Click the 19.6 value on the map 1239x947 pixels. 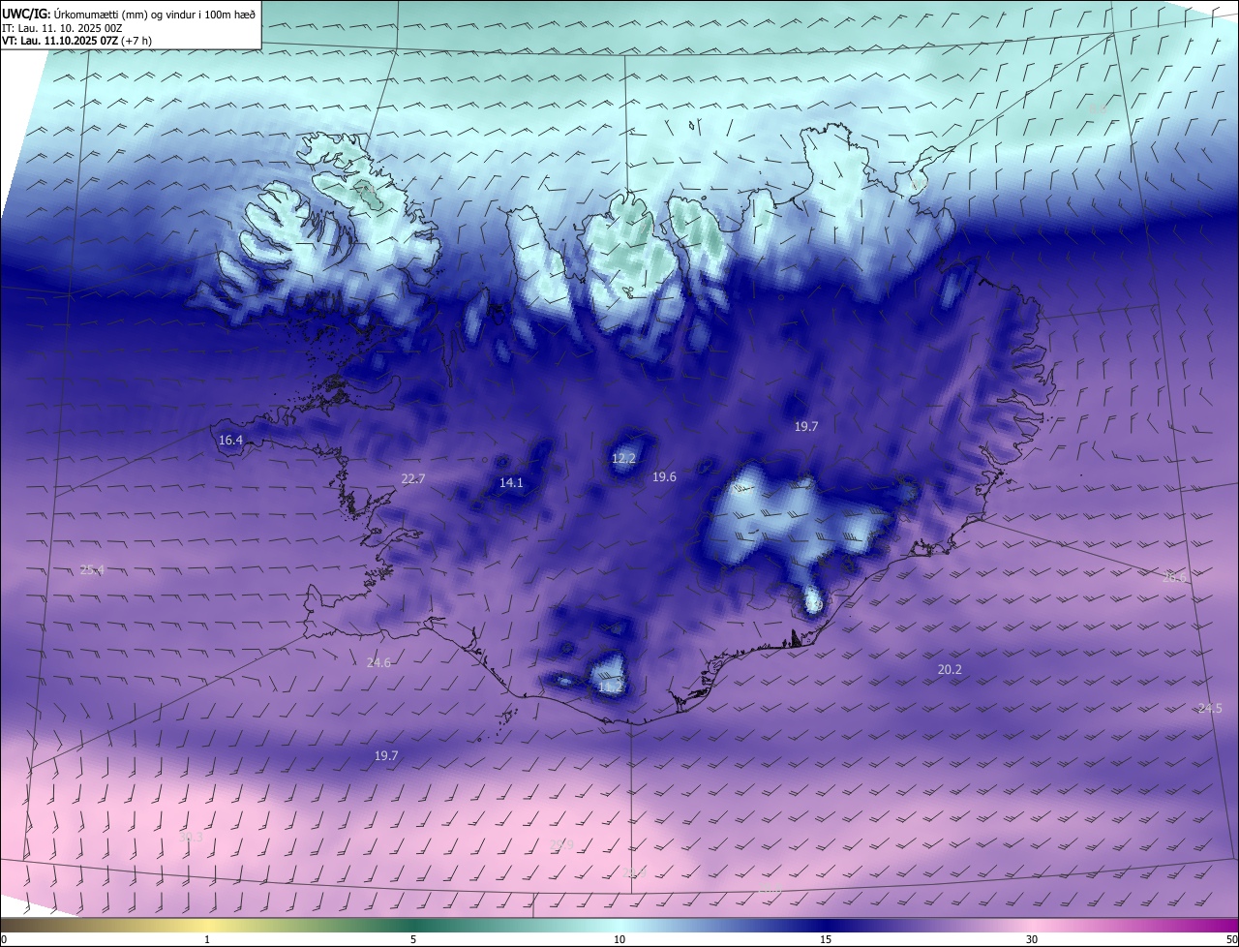coord(664,476)
